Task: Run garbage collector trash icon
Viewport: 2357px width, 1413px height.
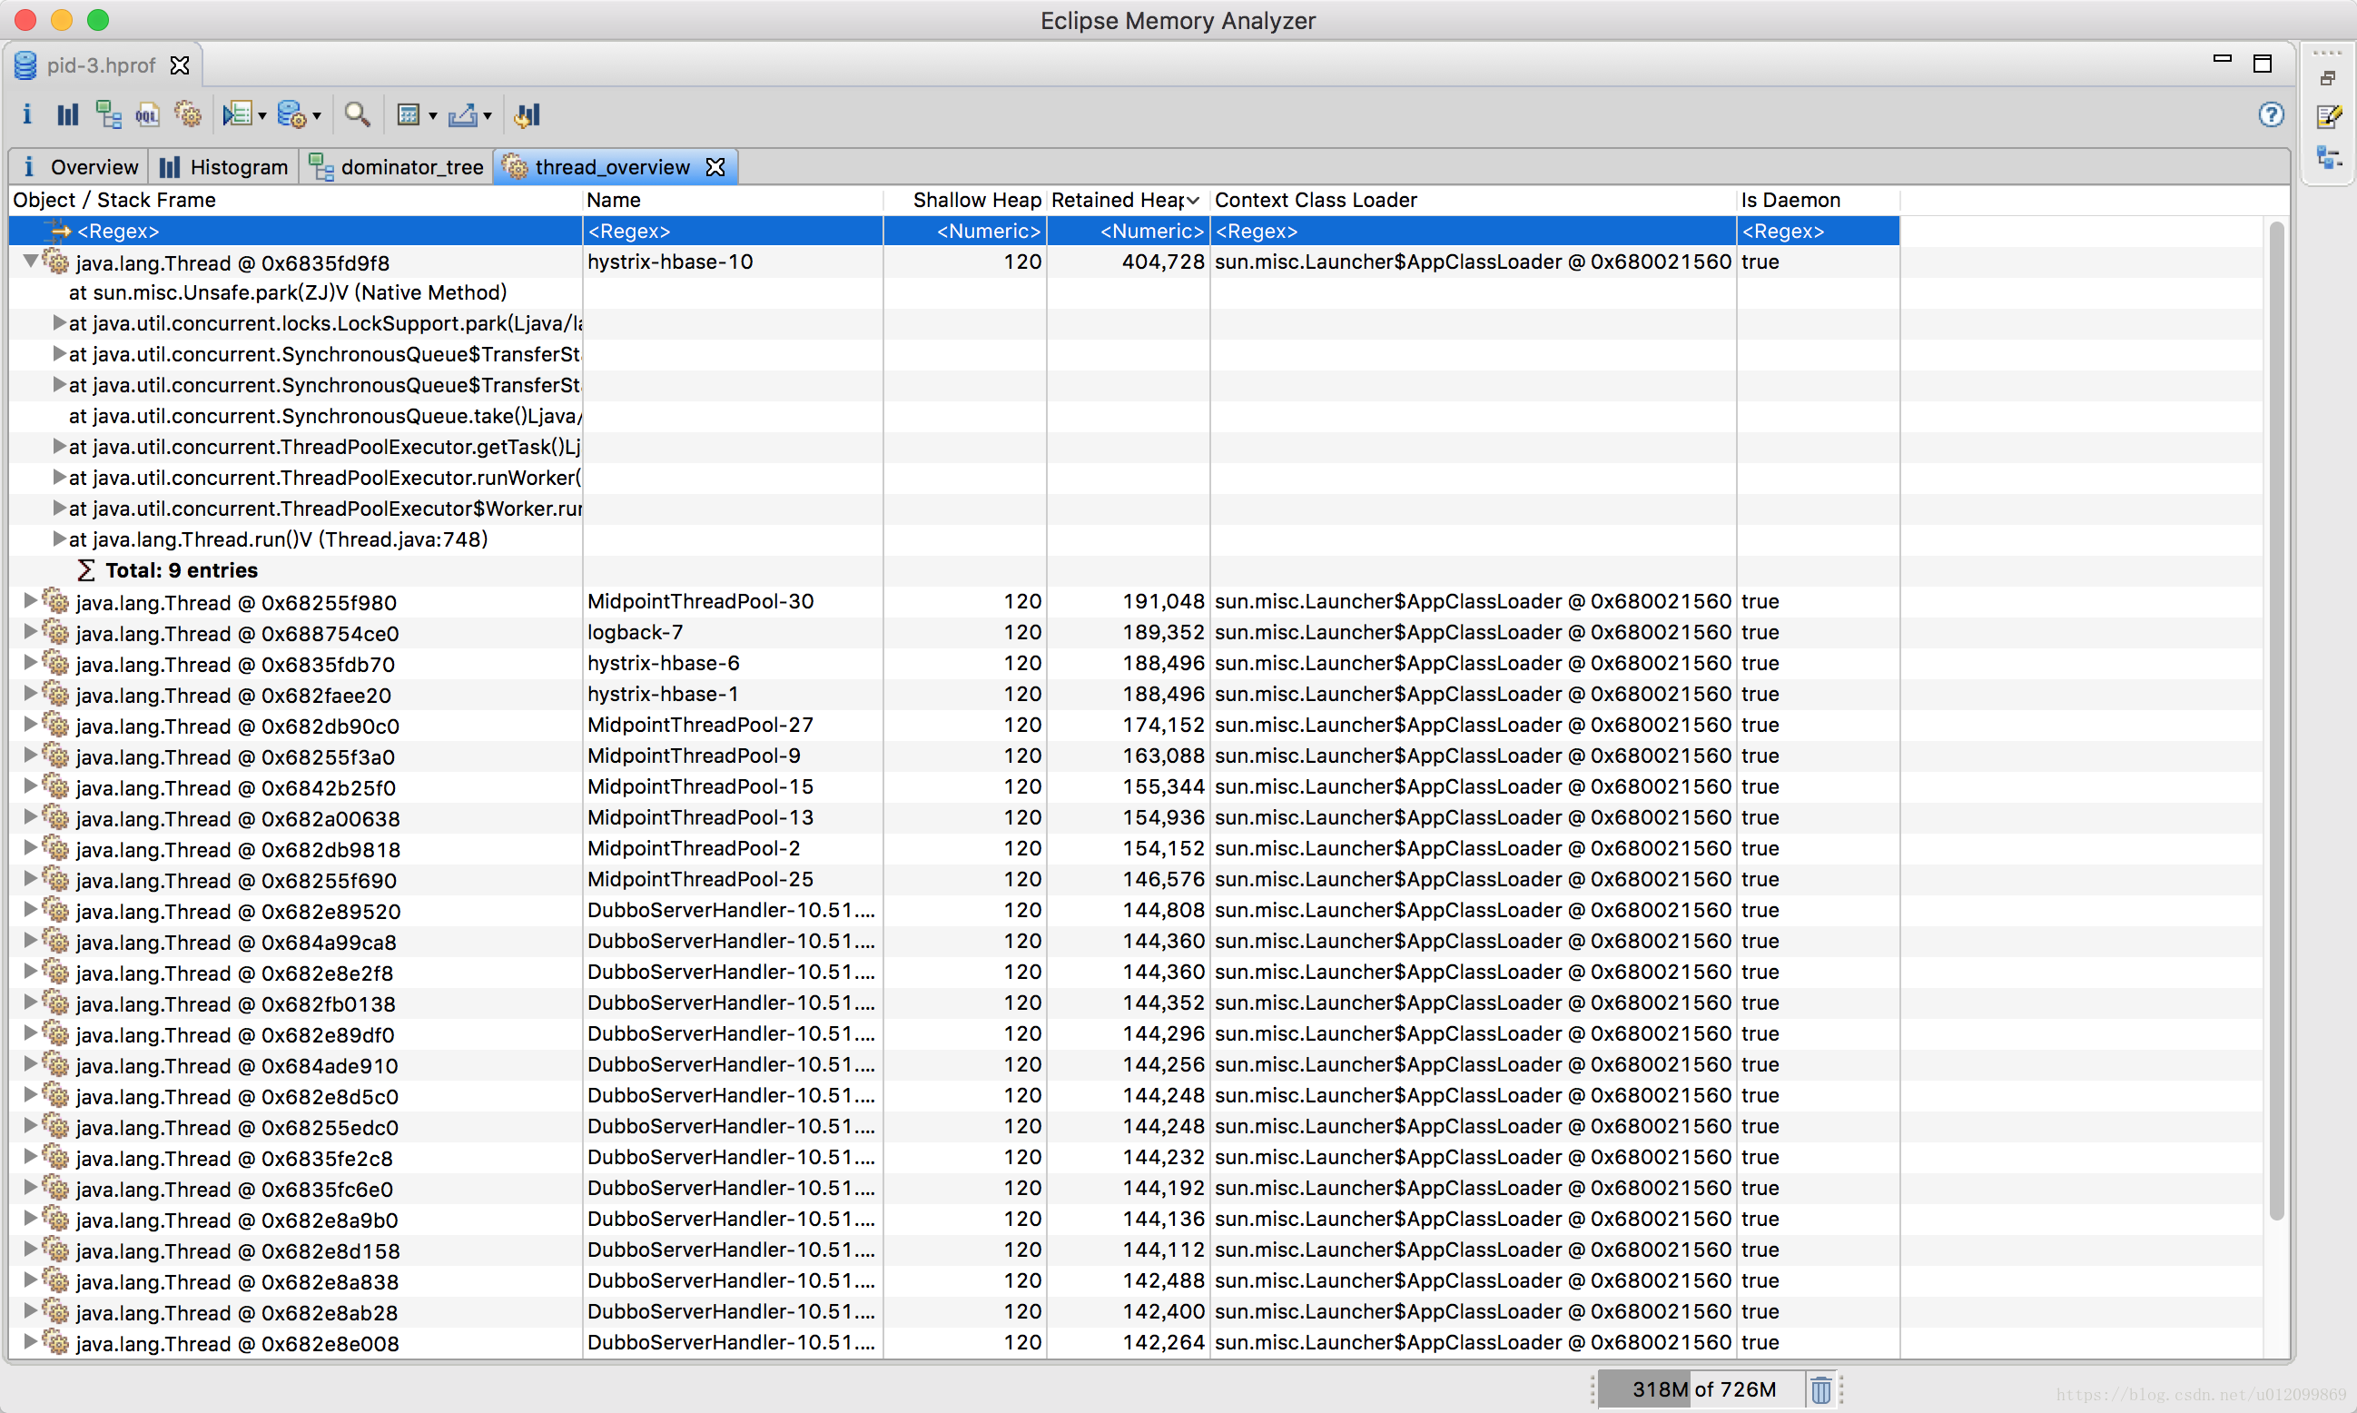Action: click(x=1821, y=1390)
